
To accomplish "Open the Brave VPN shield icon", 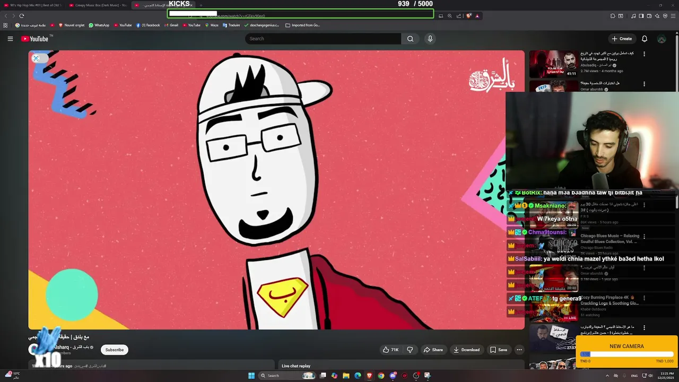I will [x=665, y=16].
